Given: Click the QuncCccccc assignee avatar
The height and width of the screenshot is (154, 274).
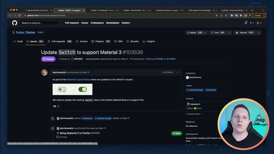Looking at the screenshot, I should click(188, 77).
